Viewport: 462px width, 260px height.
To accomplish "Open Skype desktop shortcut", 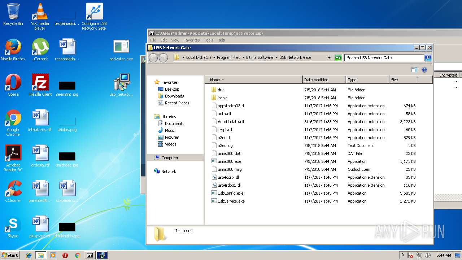I will pos(13,227).
